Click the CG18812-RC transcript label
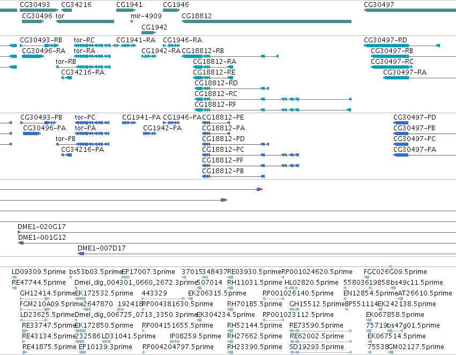 216,94
